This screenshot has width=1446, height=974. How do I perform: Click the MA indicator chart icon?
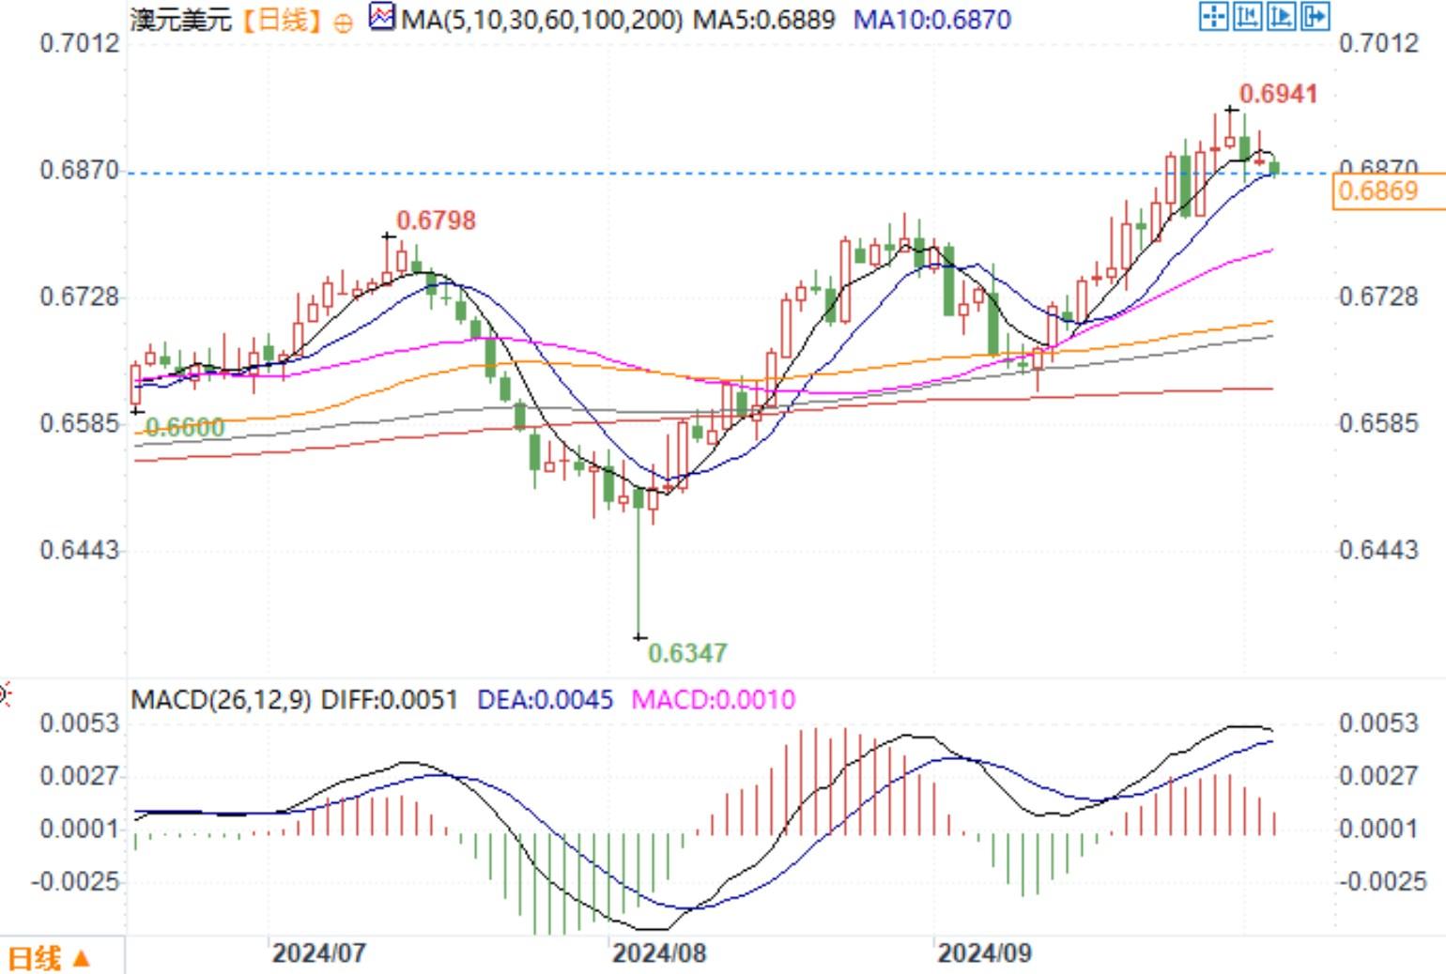click(382, 17)
